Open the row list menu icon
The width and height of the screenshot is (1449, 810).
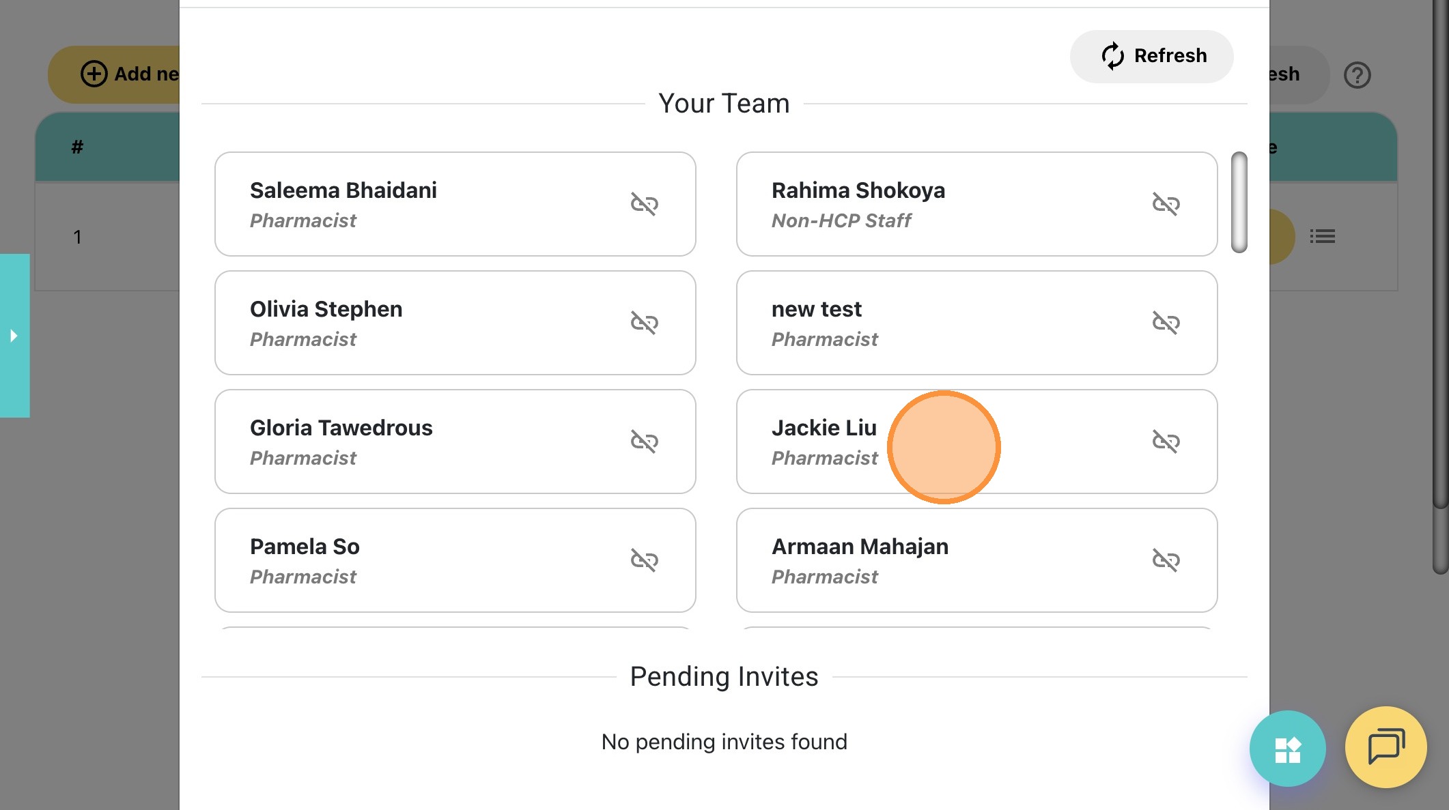click(1322, 236)
